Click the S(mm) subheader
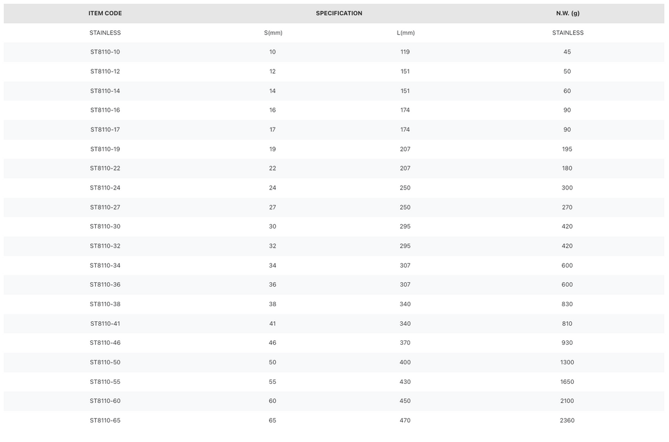669x442 pixels. point(273,33)
